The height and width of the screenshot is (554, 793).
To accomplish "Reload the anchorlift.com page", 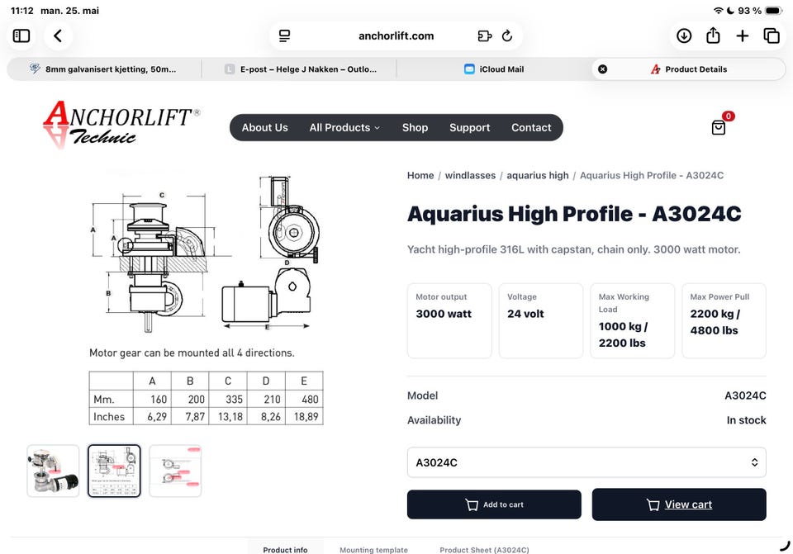I will coord(507,36).
